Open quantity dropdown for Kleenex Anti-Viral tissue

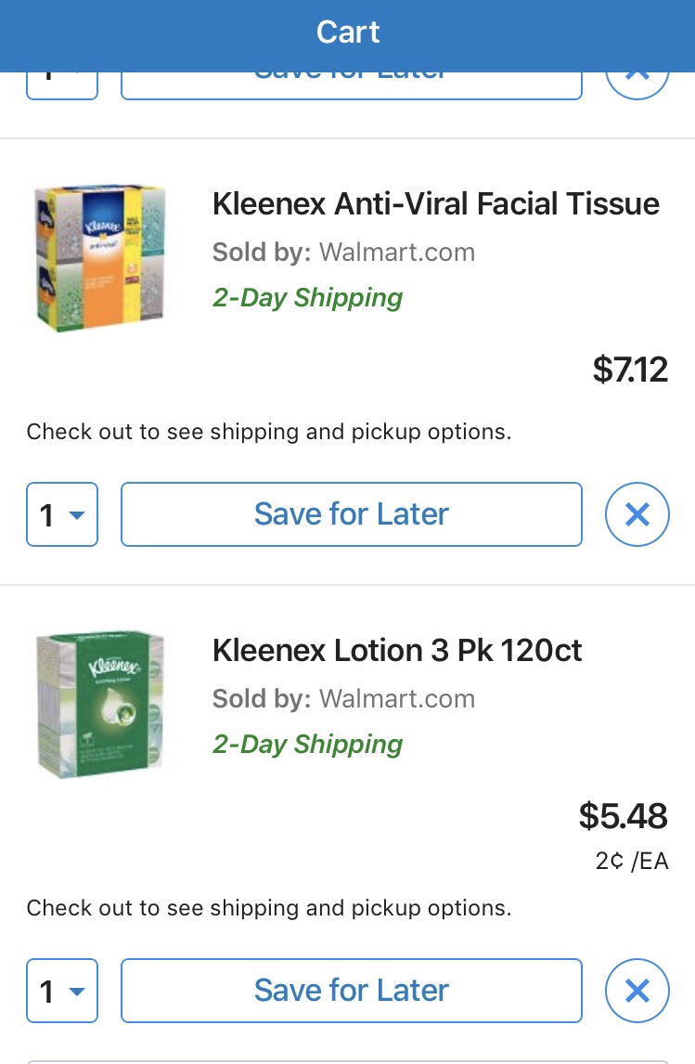(62, 514)
